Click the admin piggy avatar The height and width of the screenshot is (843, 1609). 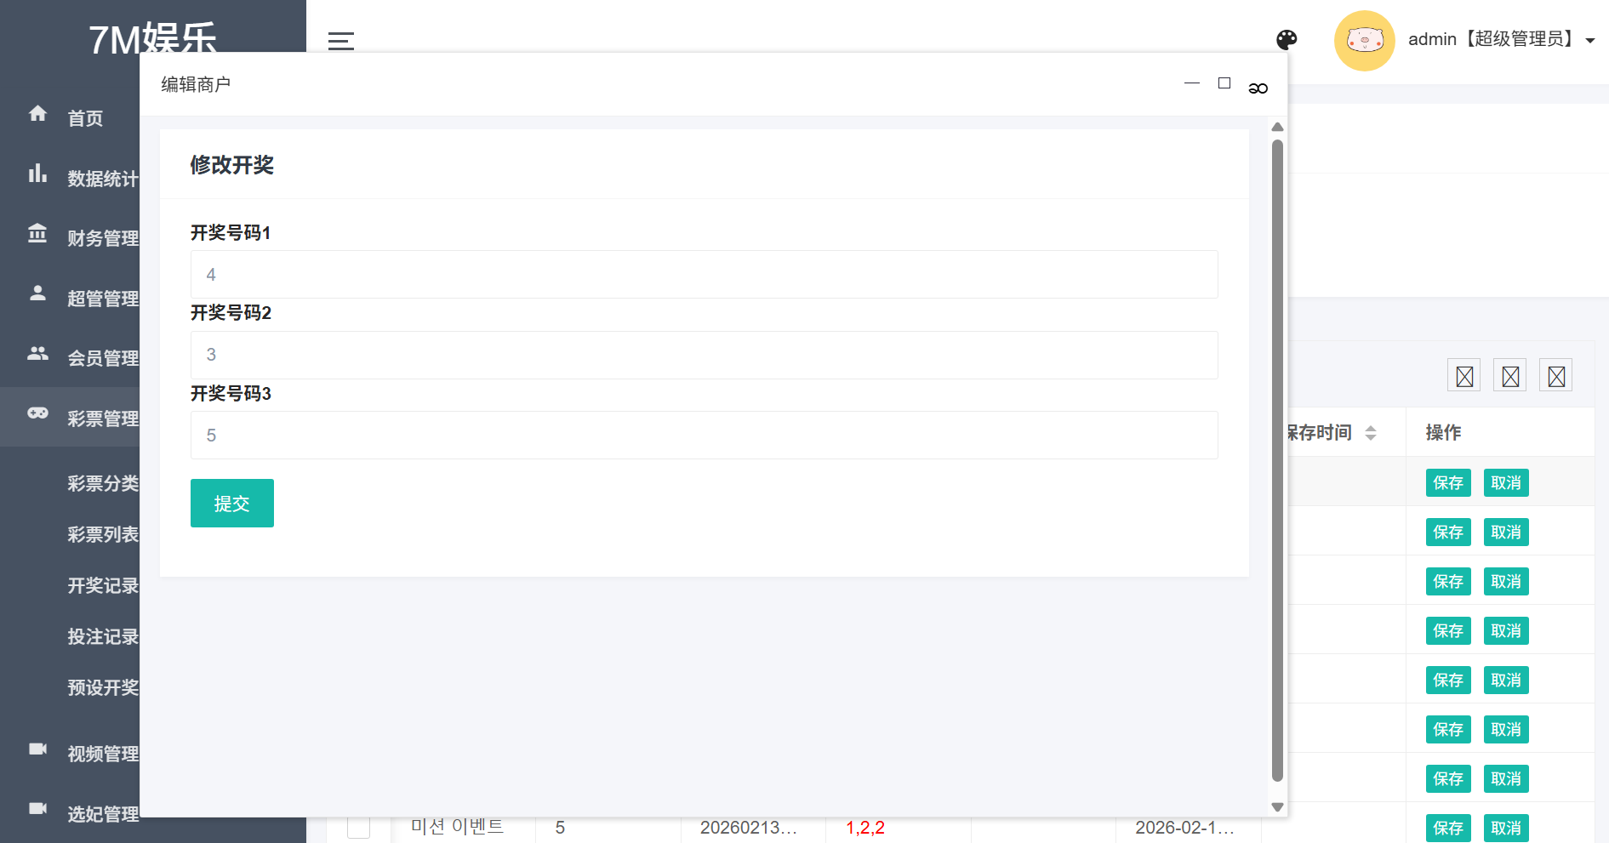(1364, 40)
